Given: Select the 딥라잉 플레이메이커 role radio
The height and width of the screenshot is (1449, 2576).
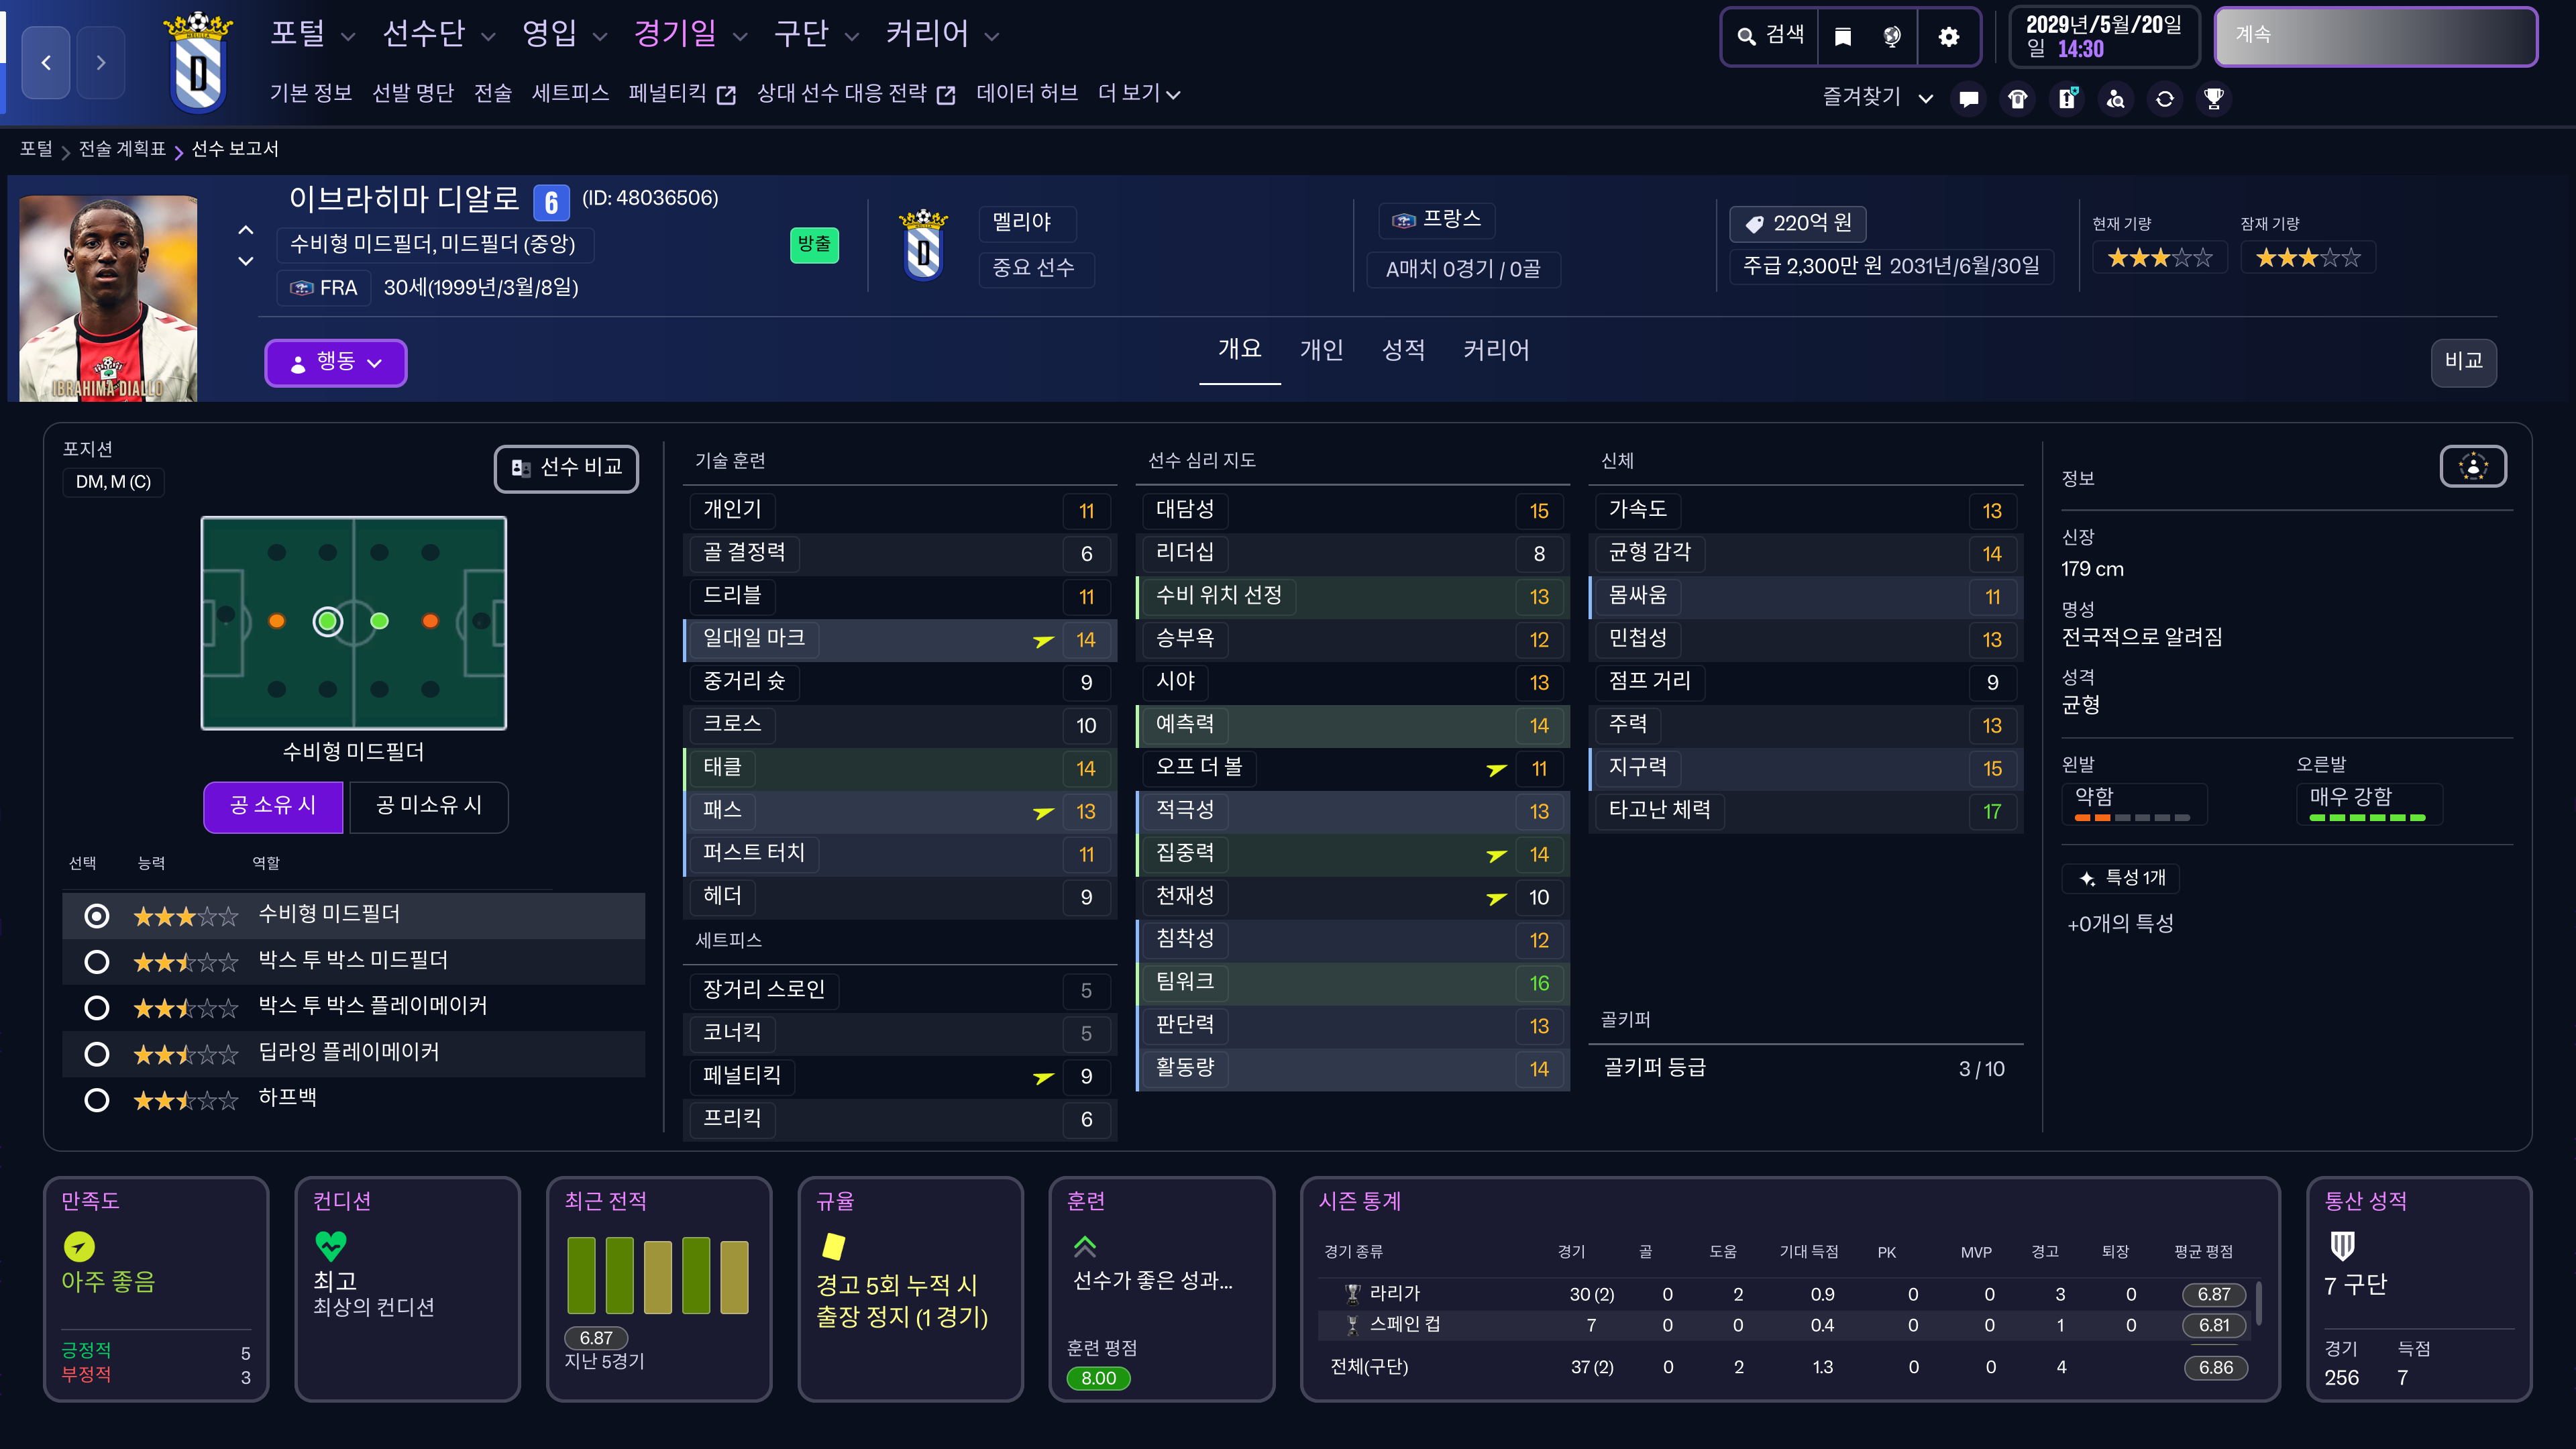Looking at the screenshot, I should click(x=97, y=1054).
